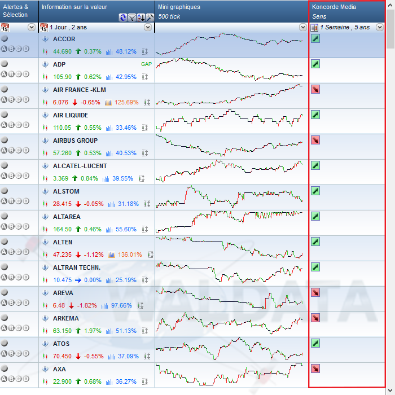This screenshot has width=395, height=395.
Task: Click green Koncorde up arrow for ATOS
Action: [315, 343]
